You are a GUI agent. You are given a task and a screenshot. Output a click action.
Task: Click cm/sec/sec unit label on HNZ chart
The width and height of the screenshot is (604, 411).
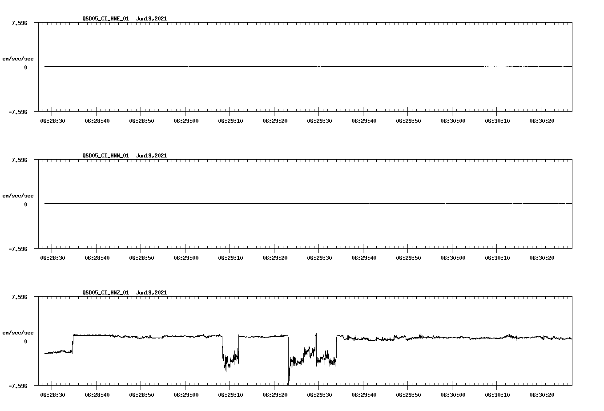point(18,333)
